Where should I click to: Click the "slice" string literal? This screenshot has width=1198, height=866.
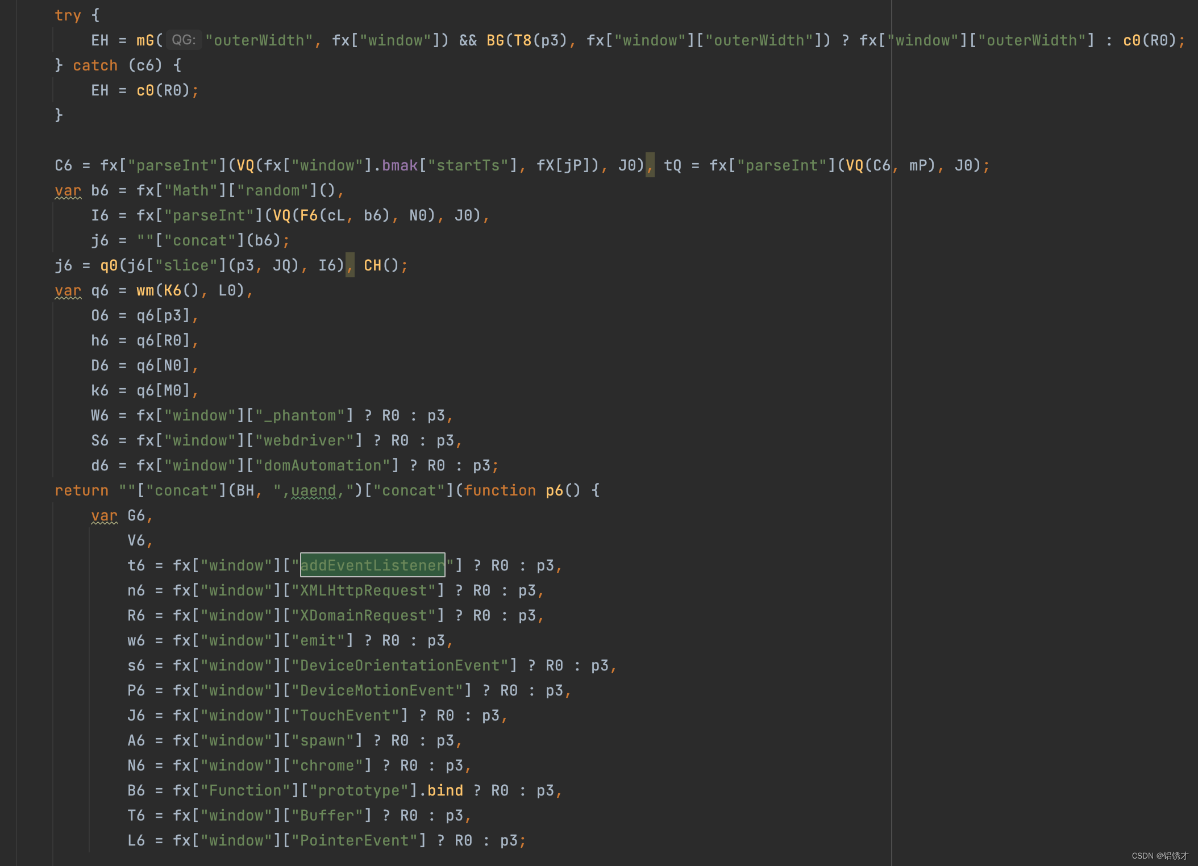click(x=186, y=265)
